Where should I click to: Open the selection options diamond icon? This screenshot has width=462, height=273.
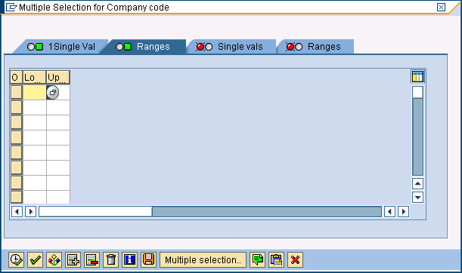[x=54, y=259]
